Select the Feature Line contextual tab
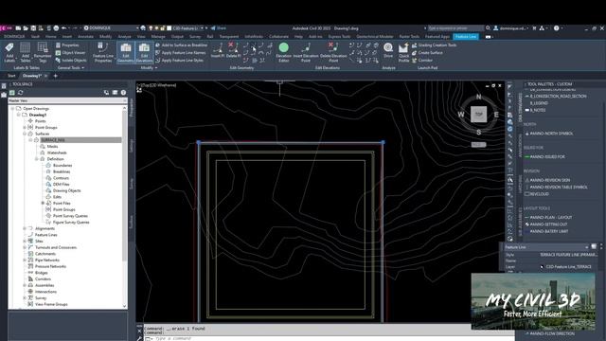 [466, 37]
